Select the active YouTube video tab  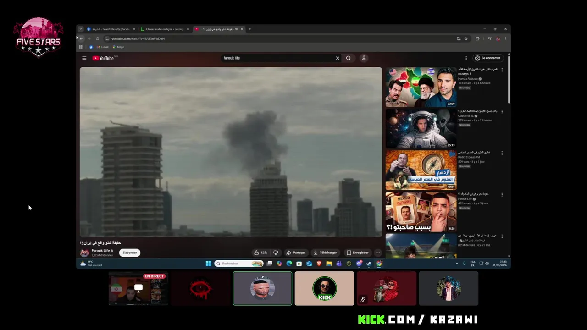[x=219, y=29]
